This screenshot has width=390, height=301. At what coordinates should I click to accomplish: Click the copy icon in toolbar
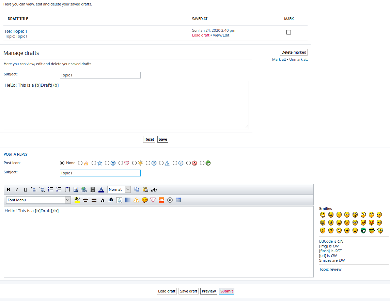pos(137,189)
